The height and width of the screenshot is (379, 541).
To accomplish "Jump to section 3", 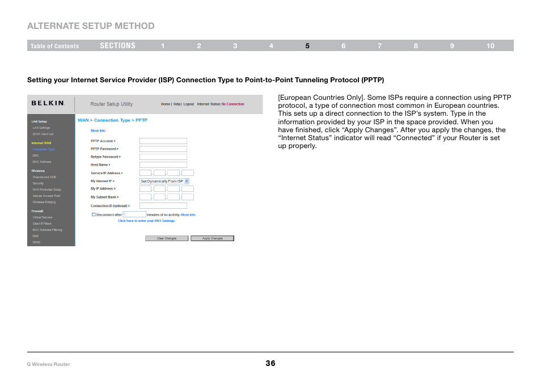I will click(235, 46).
